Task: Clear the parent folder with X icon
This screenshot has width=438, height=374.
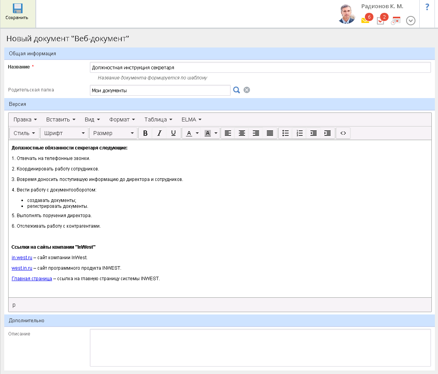Action: coord(247,90)
